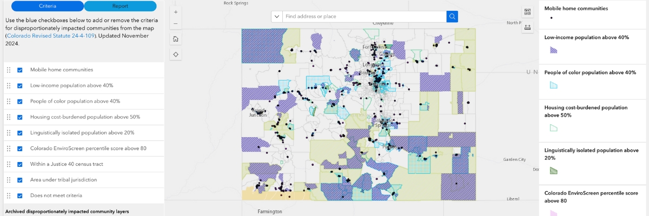Grab drag handle for Mobile home communities

[9, 70]
